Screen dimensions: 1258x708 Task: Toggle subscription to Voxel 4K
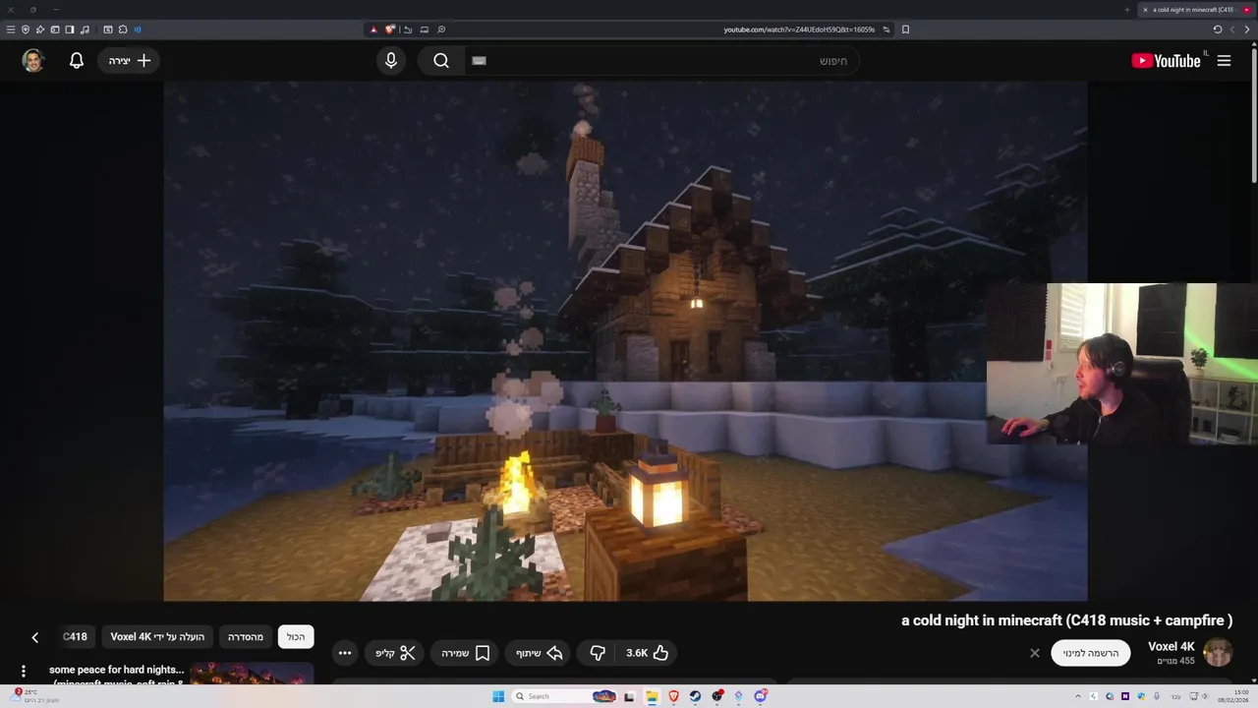point(1091,653)
